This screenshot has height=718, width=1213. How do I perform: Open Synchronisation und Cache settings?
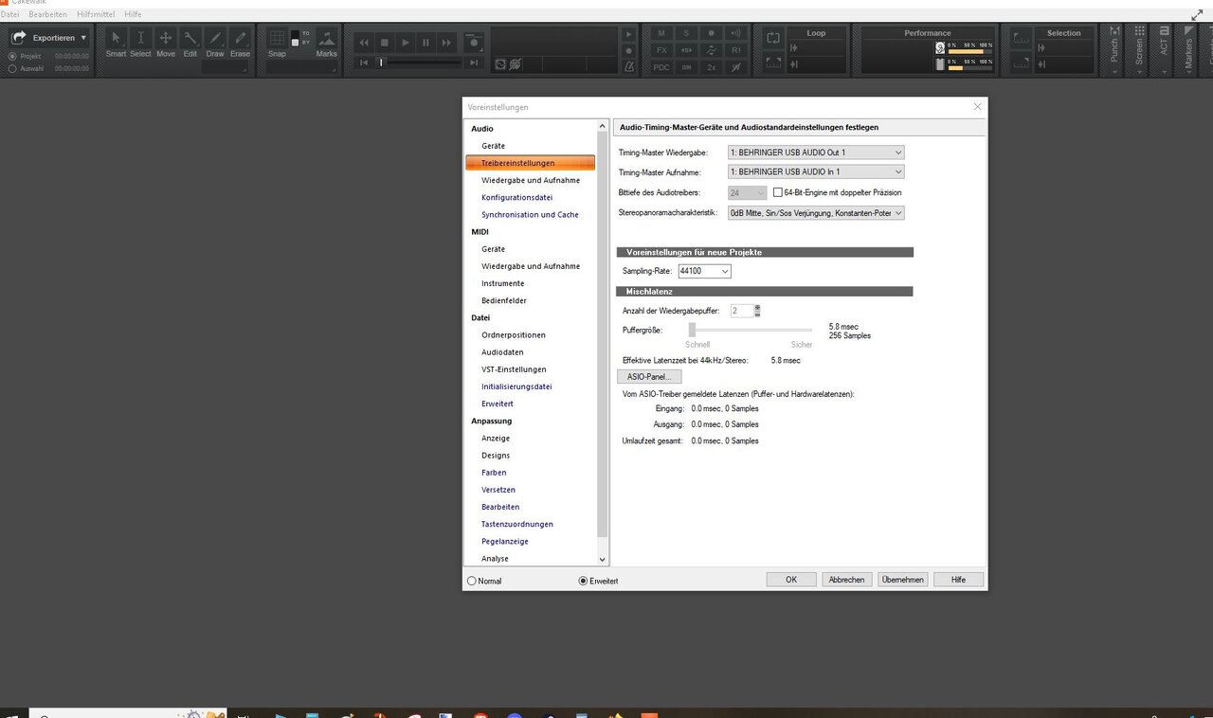tap(530, 215)
